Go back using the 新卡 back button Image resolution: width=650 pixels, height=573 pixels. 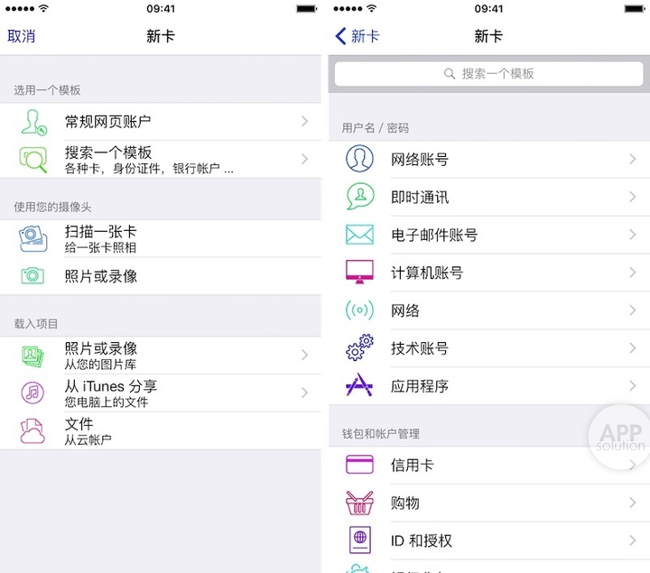[357, 36]
